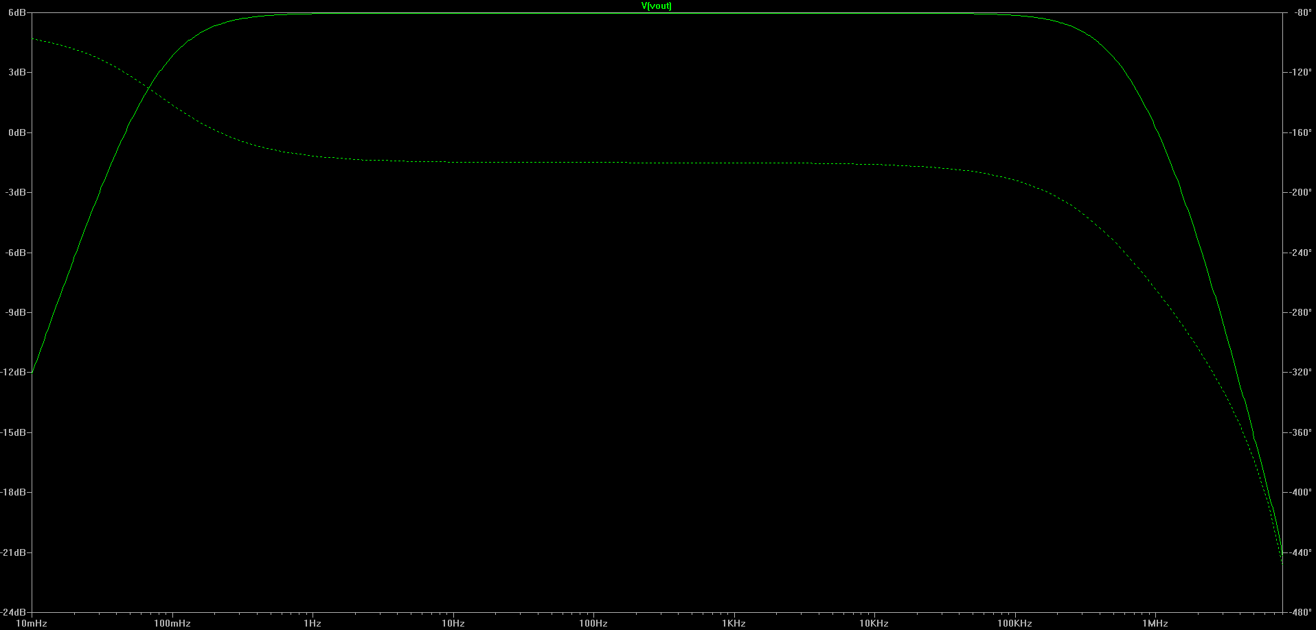Click the -320° phase axis label
The image size is (1316, 630).
coord(1300,373)
